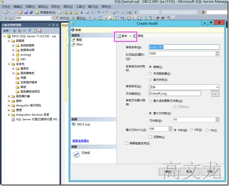The width and height of the screenshot is (229, 186).
Task: Click the 执行 execute exclamation icon
Action: coord(57,18)
